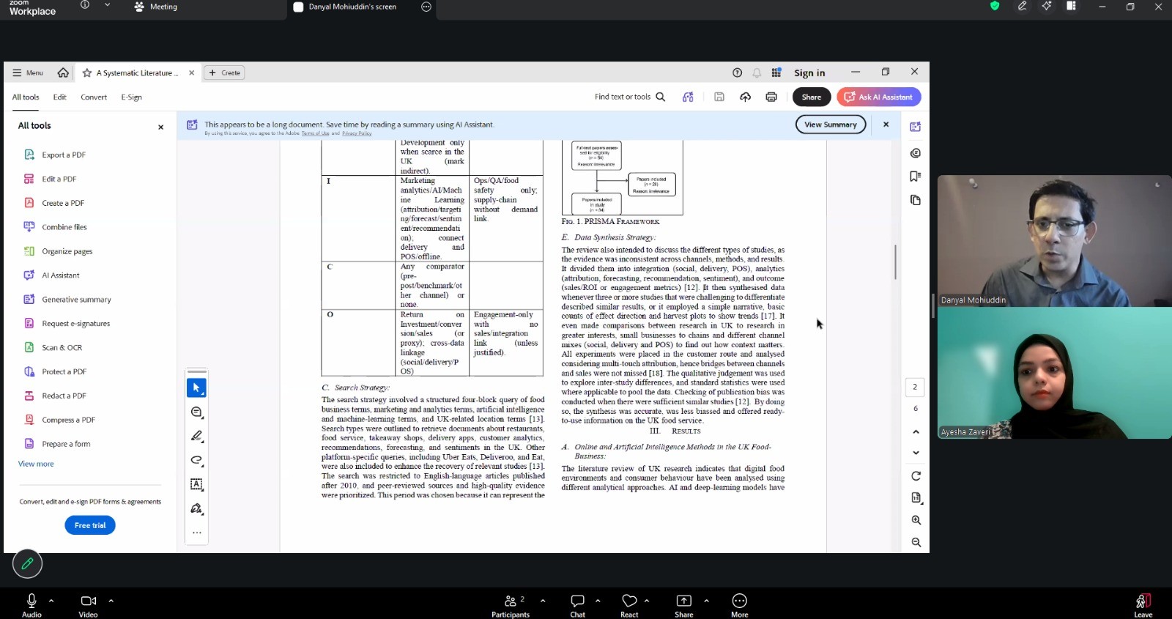
Task: Click the print icon in Acrobat toolbar
Action: pyautogui.click(x=771, y=97)
